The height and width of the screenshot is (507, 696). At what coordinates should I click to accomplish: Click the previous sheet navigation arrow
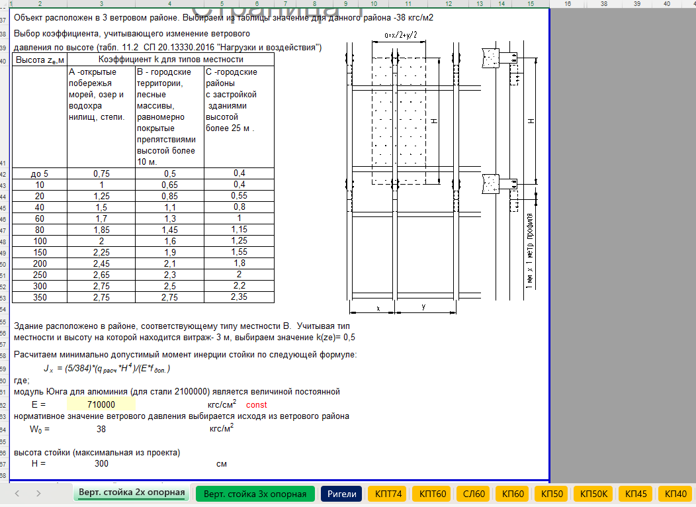click(17, 493)
